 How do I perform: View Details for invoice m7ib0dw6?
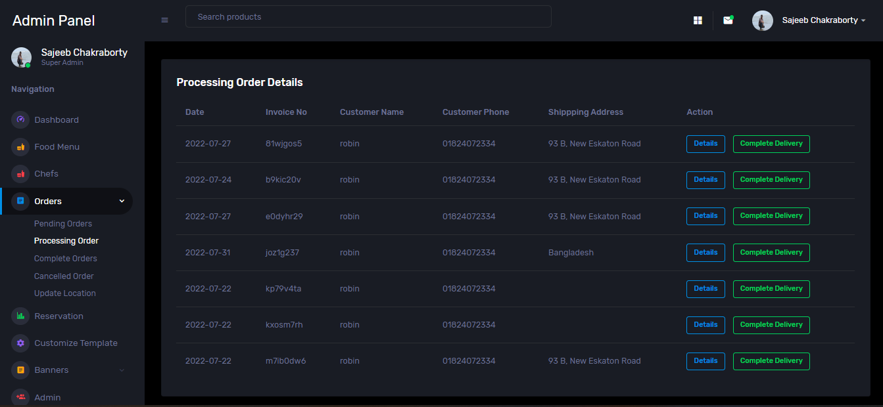click(705, 361)
